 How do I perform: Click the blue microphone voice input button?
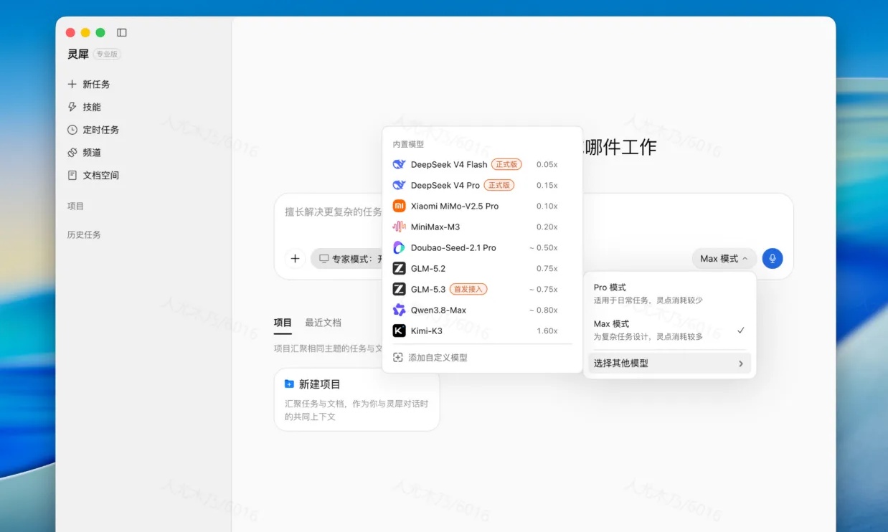tap(773, 258)
